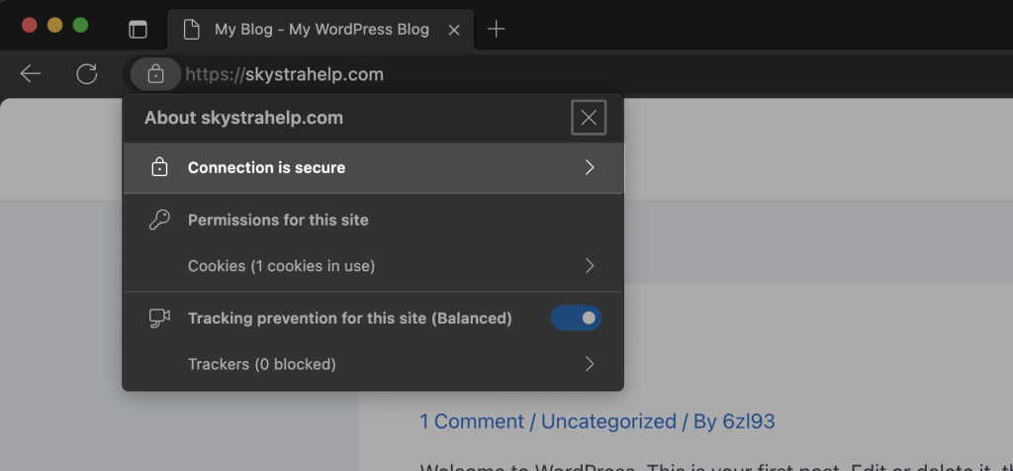Open the 1 Comment link
The height and width of the screenshot is (471, 1013).
pyautogui.click(x=473, y=422)
